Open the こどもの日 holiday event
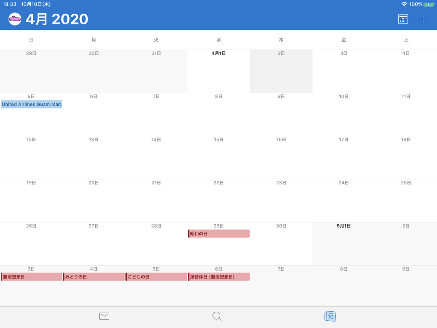Viewport: 437px width, 328px height. coord(156,277)
